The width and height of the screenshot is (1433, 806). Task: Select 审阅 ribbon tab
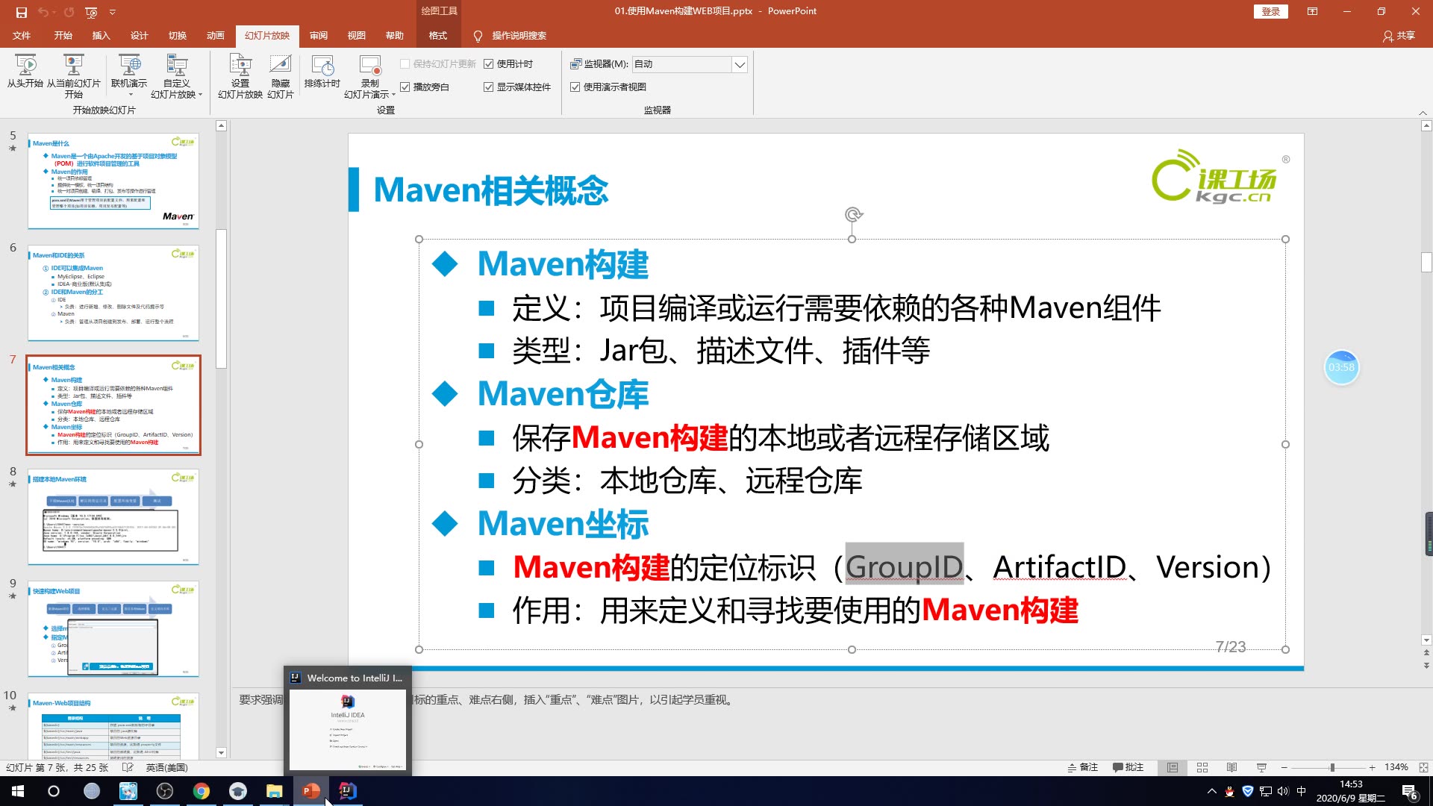pyautogui.click(x=319, y=35)
